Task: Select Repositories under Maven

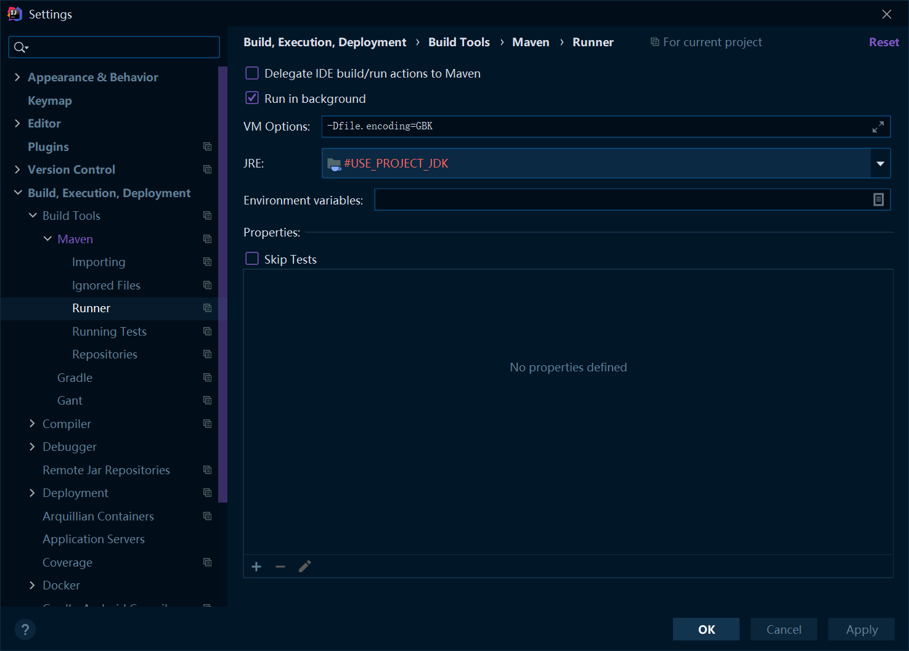Action: (105, 354)
